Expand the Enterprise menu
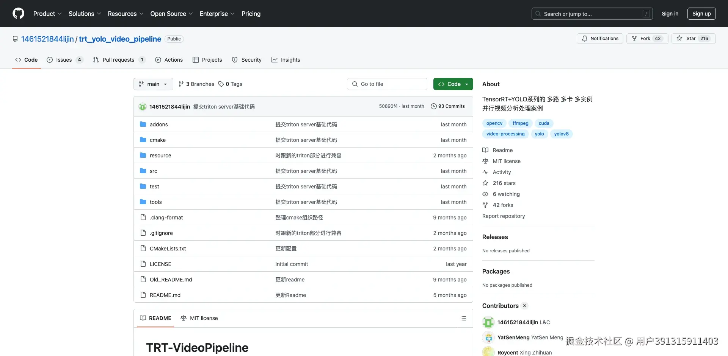 coord(217,14)
